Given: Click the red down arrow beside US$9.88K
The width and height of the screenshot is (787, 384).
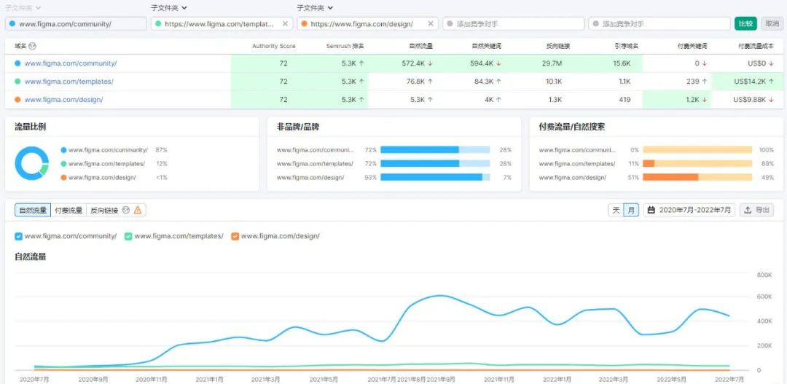Looking at the screenshot, I should coord(772,100).
